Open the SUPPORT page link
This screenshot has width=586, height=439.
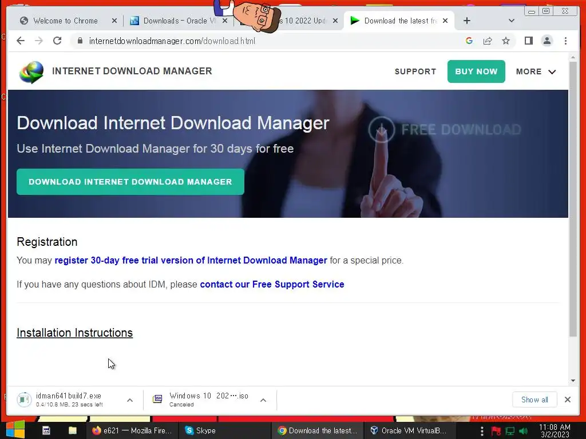point(415,71)
